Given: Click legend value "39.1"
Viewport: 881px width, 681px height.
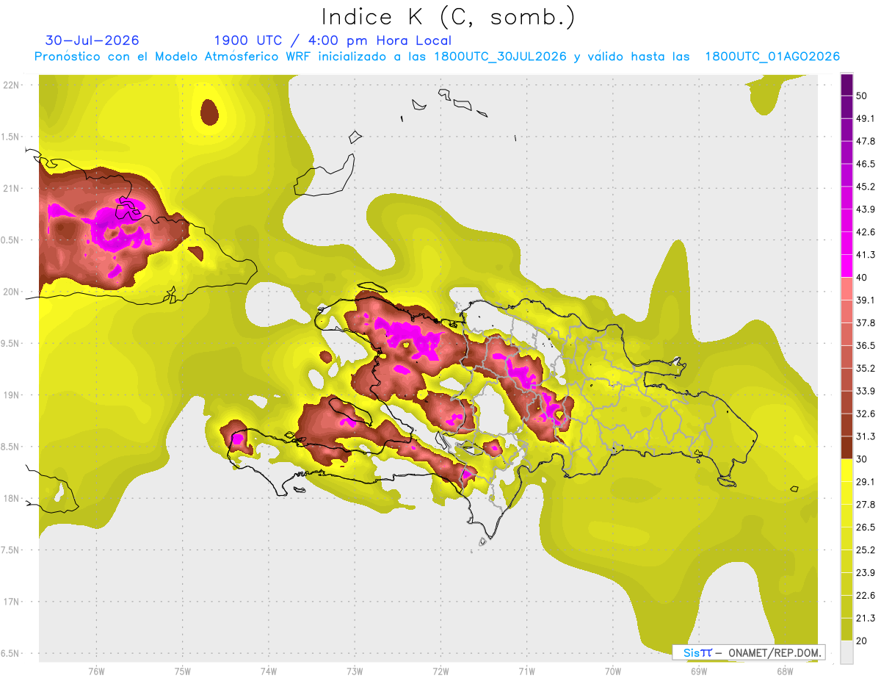Looking at the screenshot, I should pos(866,300).
